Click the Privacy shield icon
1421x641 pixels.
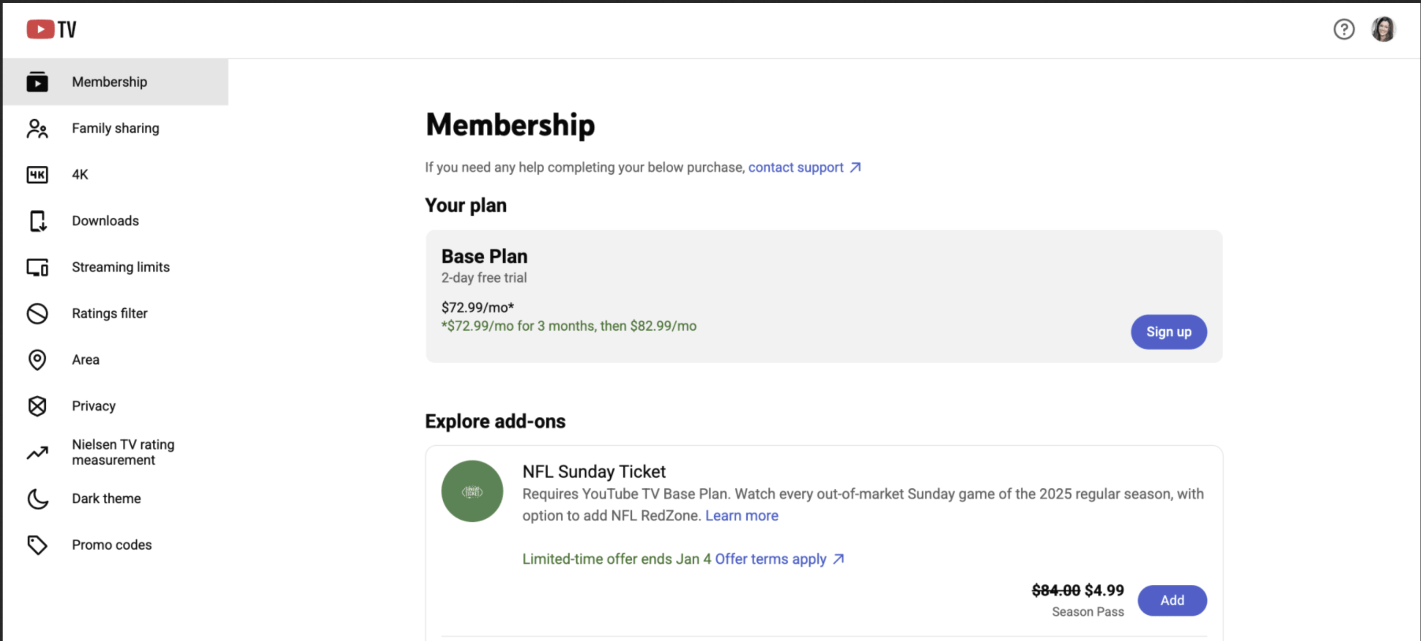(x=37, y=406)
